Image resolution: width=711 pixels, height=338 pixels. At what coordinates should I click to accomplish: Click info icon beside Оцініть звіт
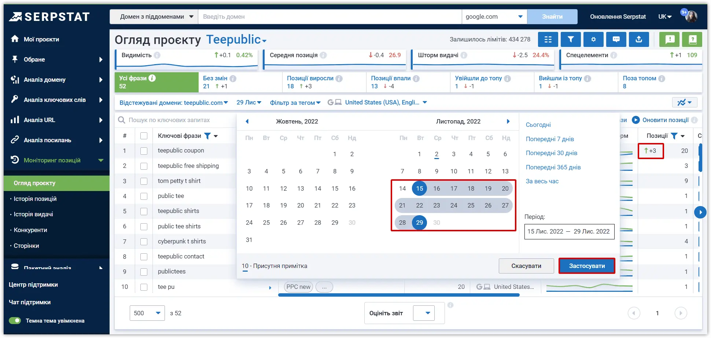tap(450, 305)
